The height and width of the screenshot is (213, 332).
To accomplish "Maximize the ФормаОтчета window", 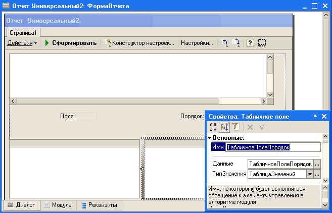I will pos(315,6).
